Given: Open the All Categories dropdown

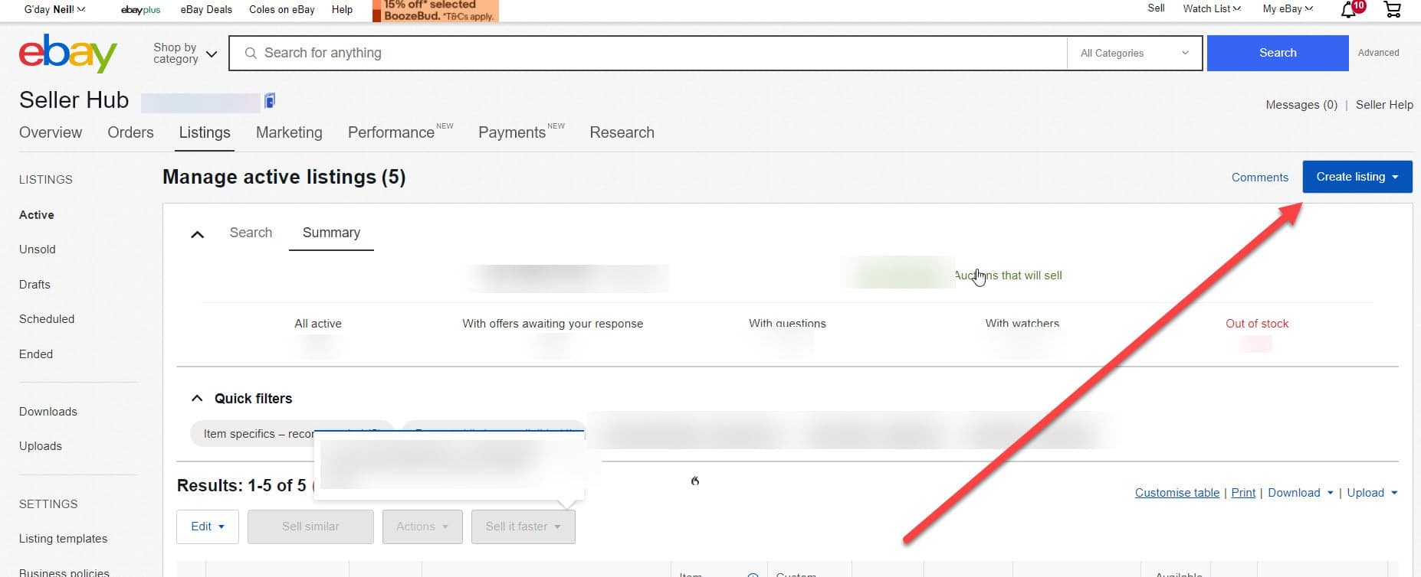Looking at the screenshot, I should click(1134, 53).
